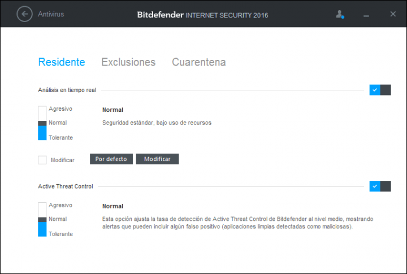
Task: Check the Modificar checkbox
Action: [x=42, y=160]
